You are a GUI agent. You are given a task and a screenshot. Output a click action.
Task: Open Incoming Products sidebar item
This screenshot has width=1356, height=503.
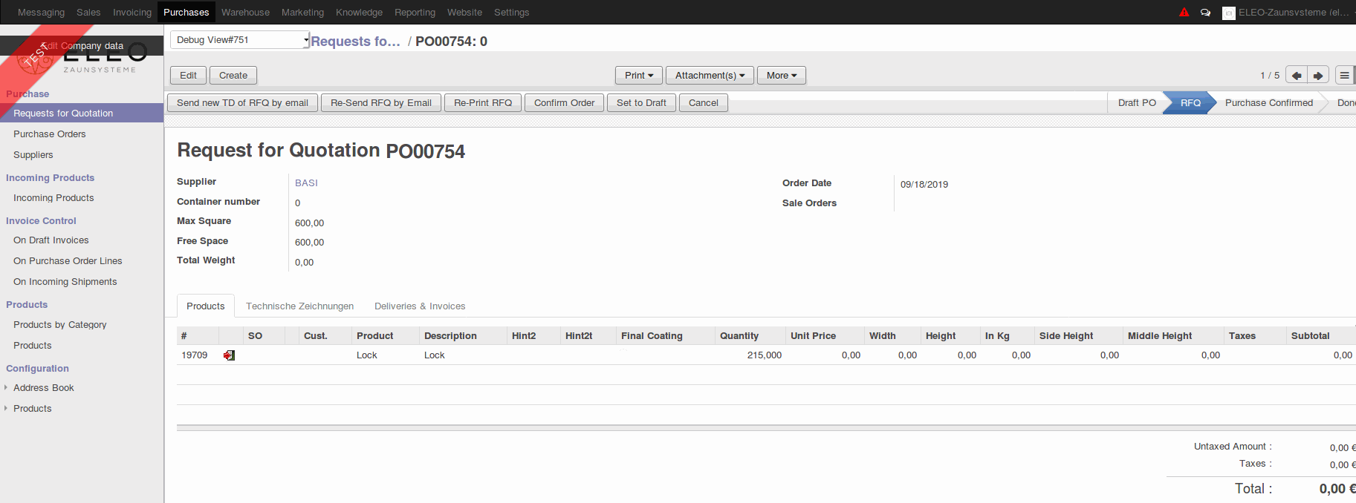coord(53,198)
